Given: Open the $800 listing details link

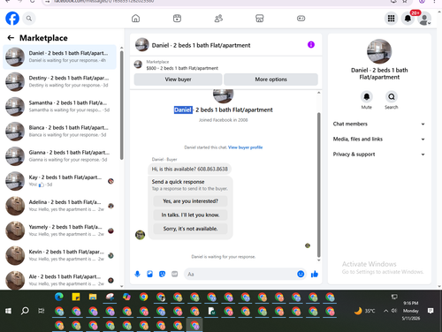Looking at the screenshot, I should click(182, 68).
